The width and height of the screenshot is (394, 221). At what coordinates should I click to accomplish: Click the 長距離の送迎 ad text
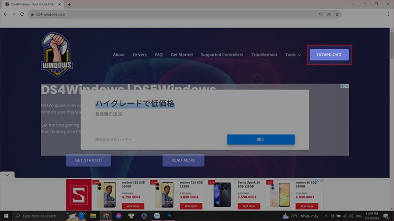coord(108,114)
